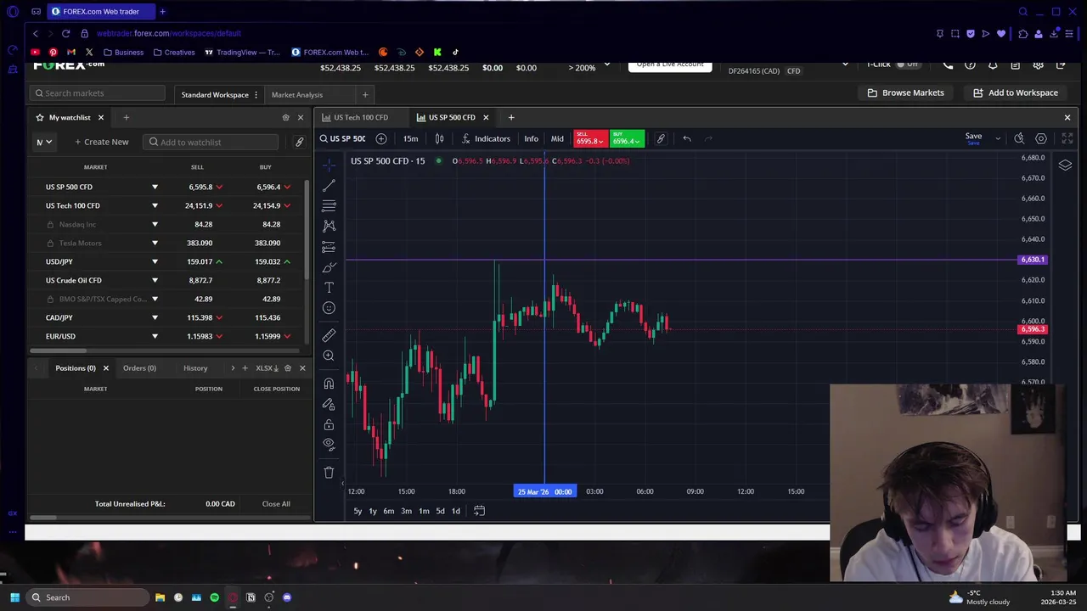Screen dimensions: 1087x611
Task: Open the emoji icons tool
Action: pos(329,308)
